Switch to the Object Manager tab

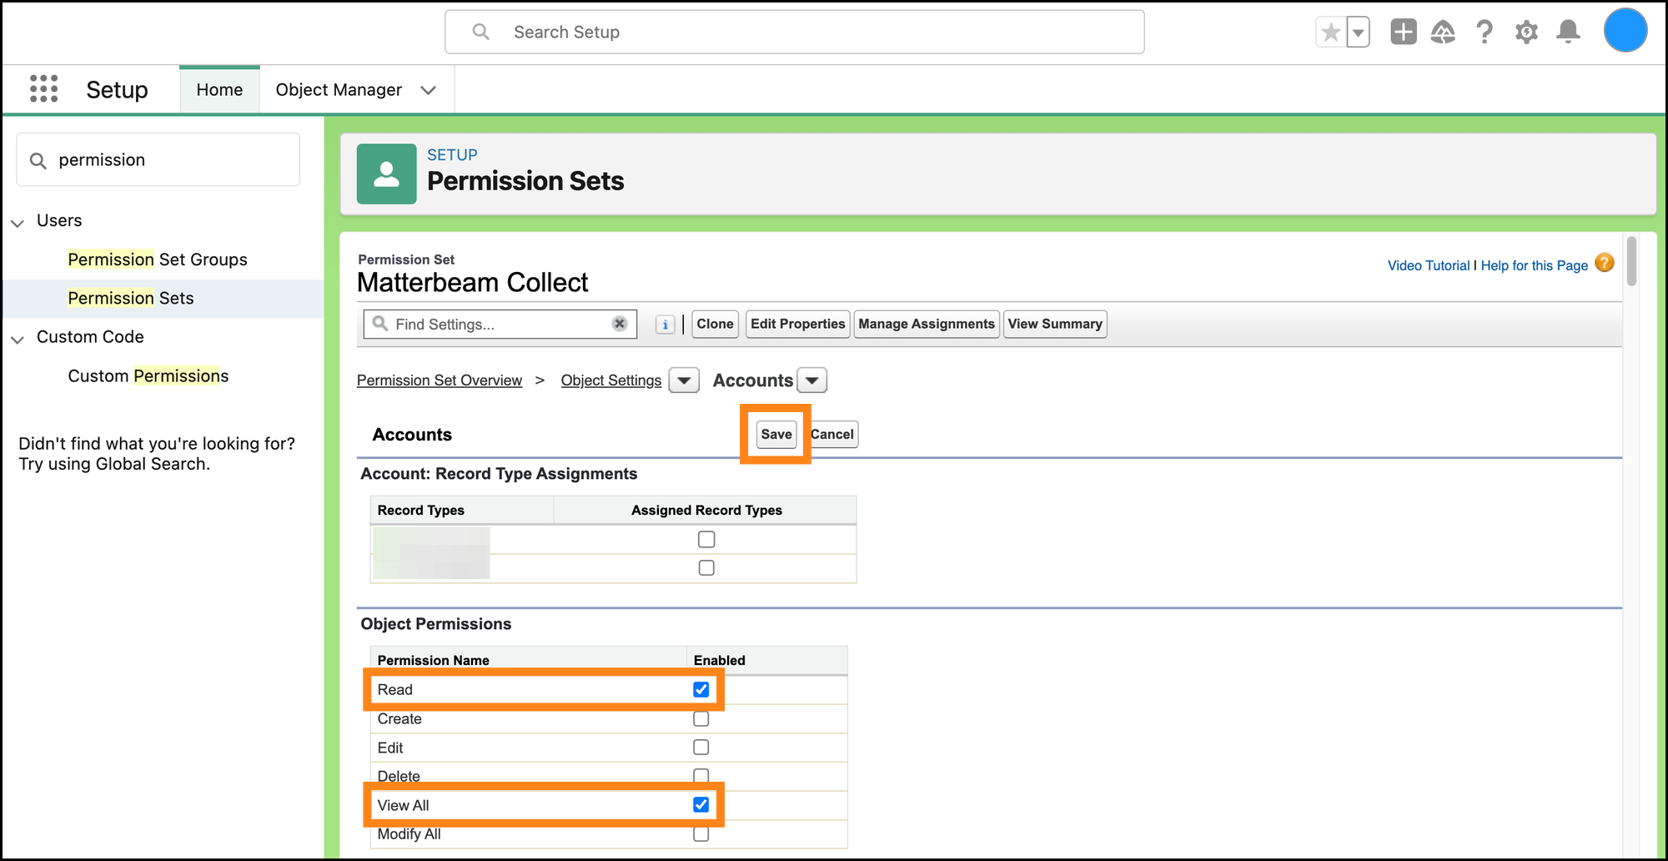click(339, 90)
